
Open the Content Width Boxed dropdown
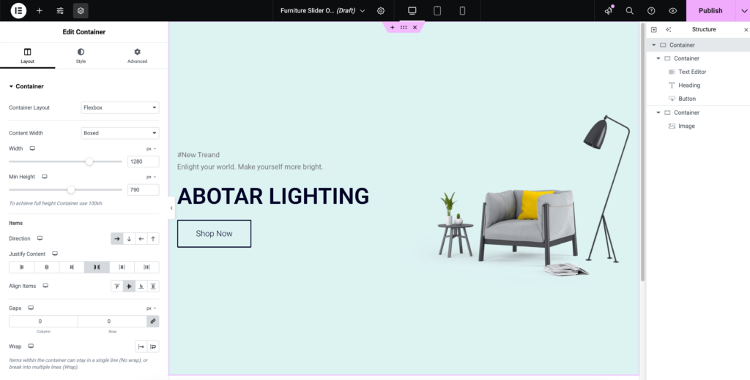pyautogui.click(x=120, y=133)
